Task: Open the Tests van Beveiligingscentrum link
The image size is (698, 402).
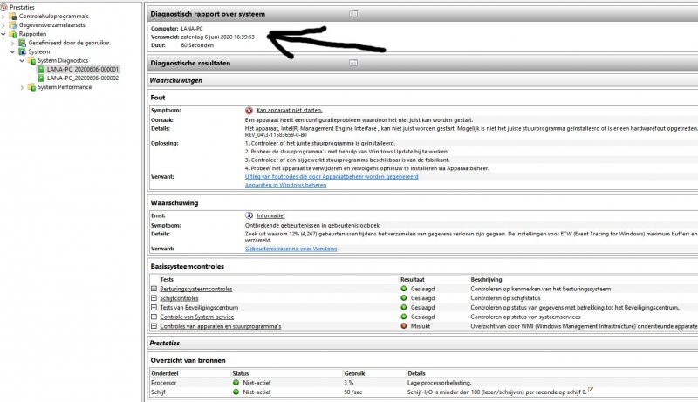Action: click(200, 308)
